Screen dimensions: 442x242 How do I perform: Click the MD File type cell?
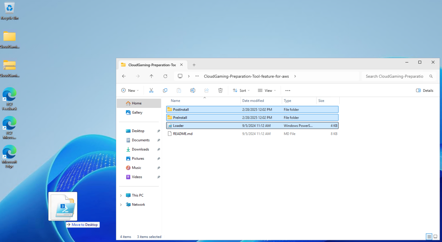pos(290,134)
